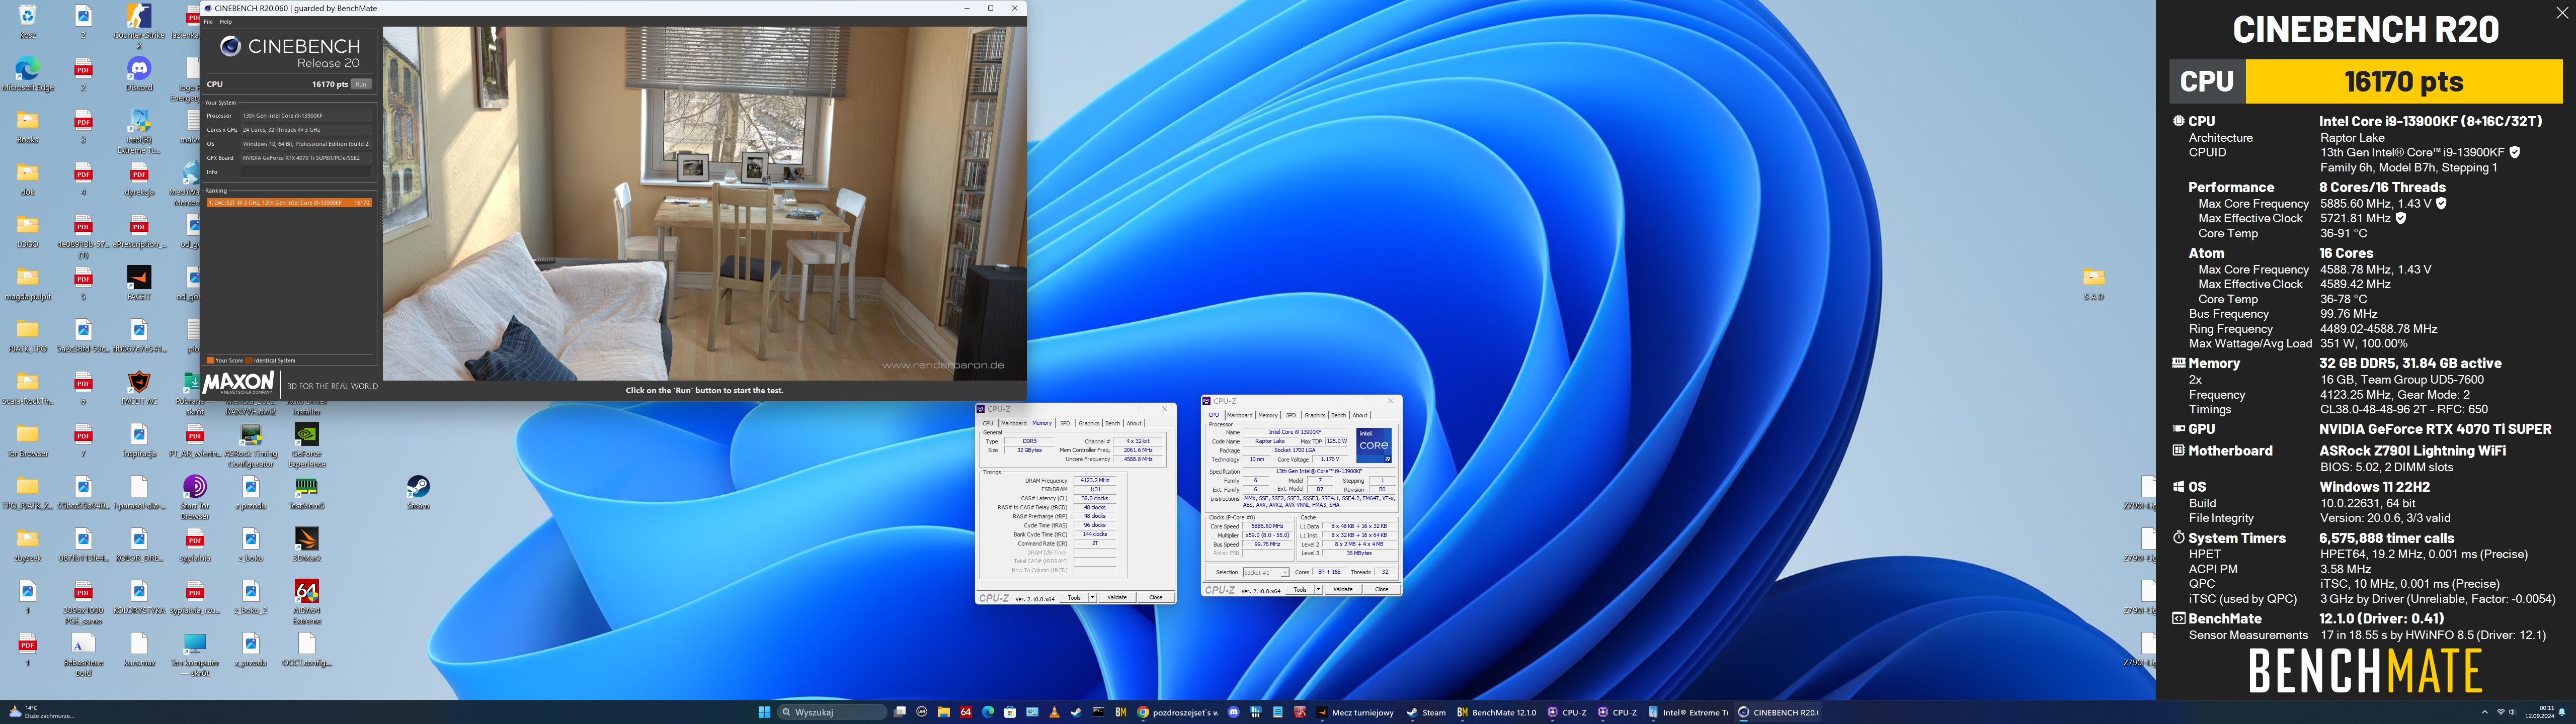Screen dimensions: 2576x724
Task: Open the AIDA64 taskbar icon
Action: click(x=966, y=712)
